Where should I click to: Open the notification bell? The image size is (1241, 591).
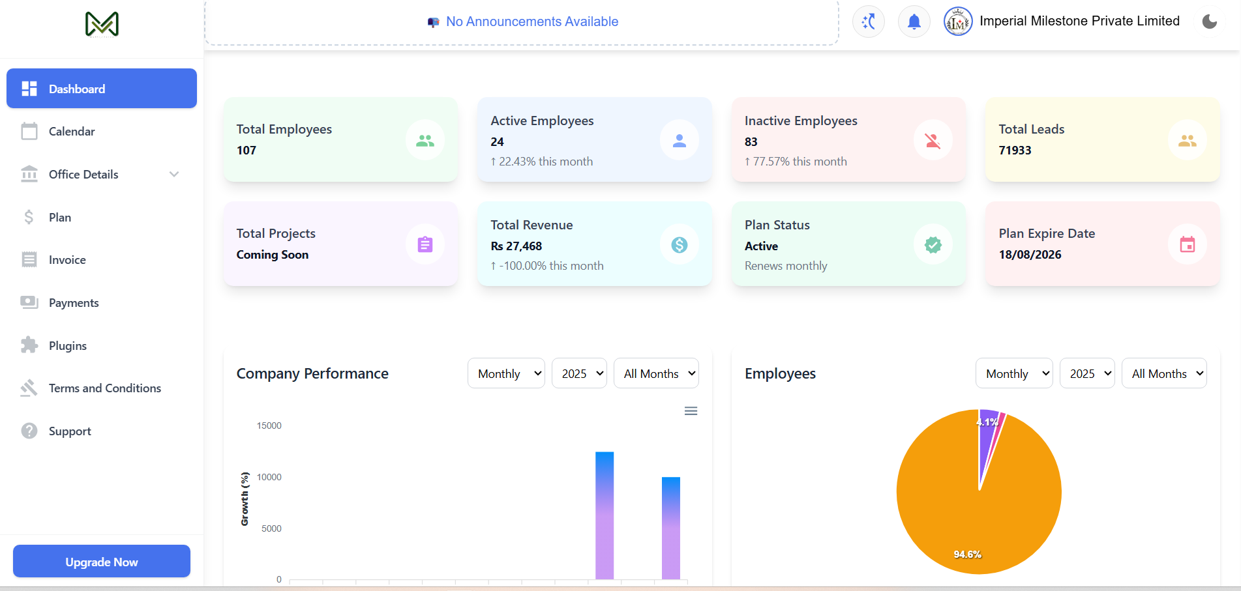[x=914, y=22]
